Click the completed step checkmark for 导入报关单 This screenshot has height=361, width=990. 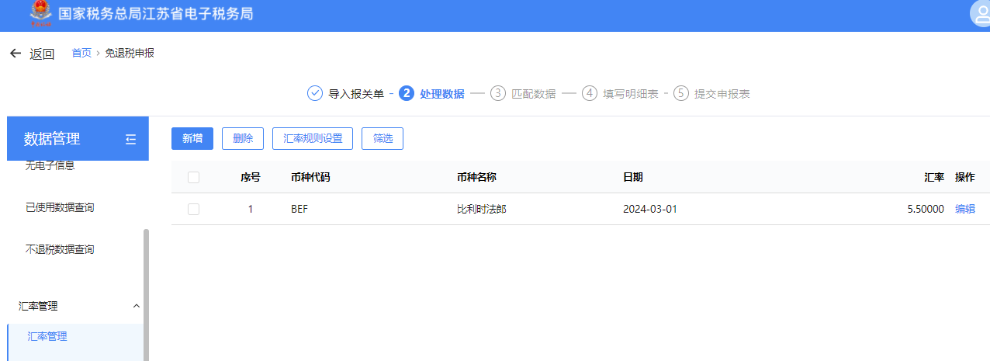[x=315, y=94]
